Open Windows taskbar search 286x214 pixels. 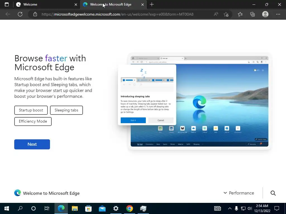pos(20,208)
